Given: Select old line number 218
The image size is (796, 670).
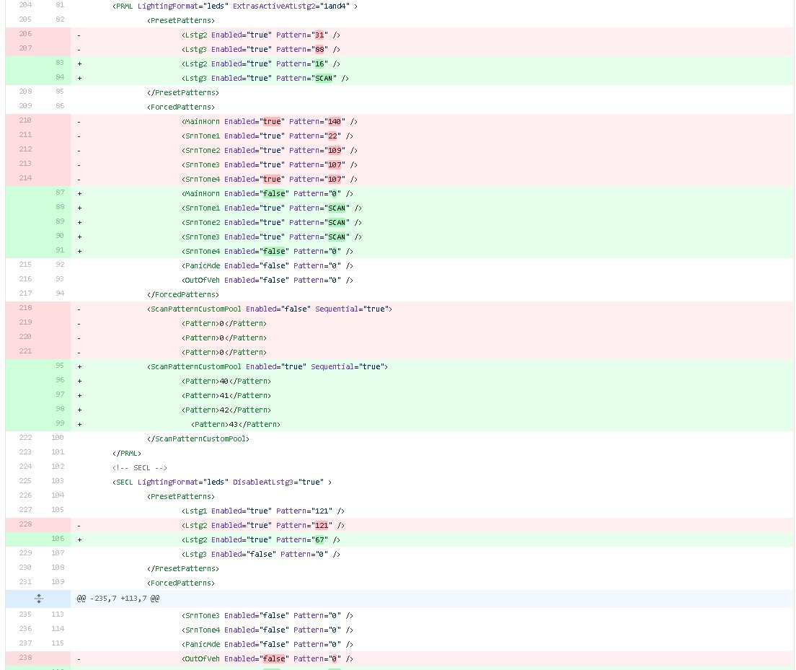Looking at the screenshot, I should 25,309.
